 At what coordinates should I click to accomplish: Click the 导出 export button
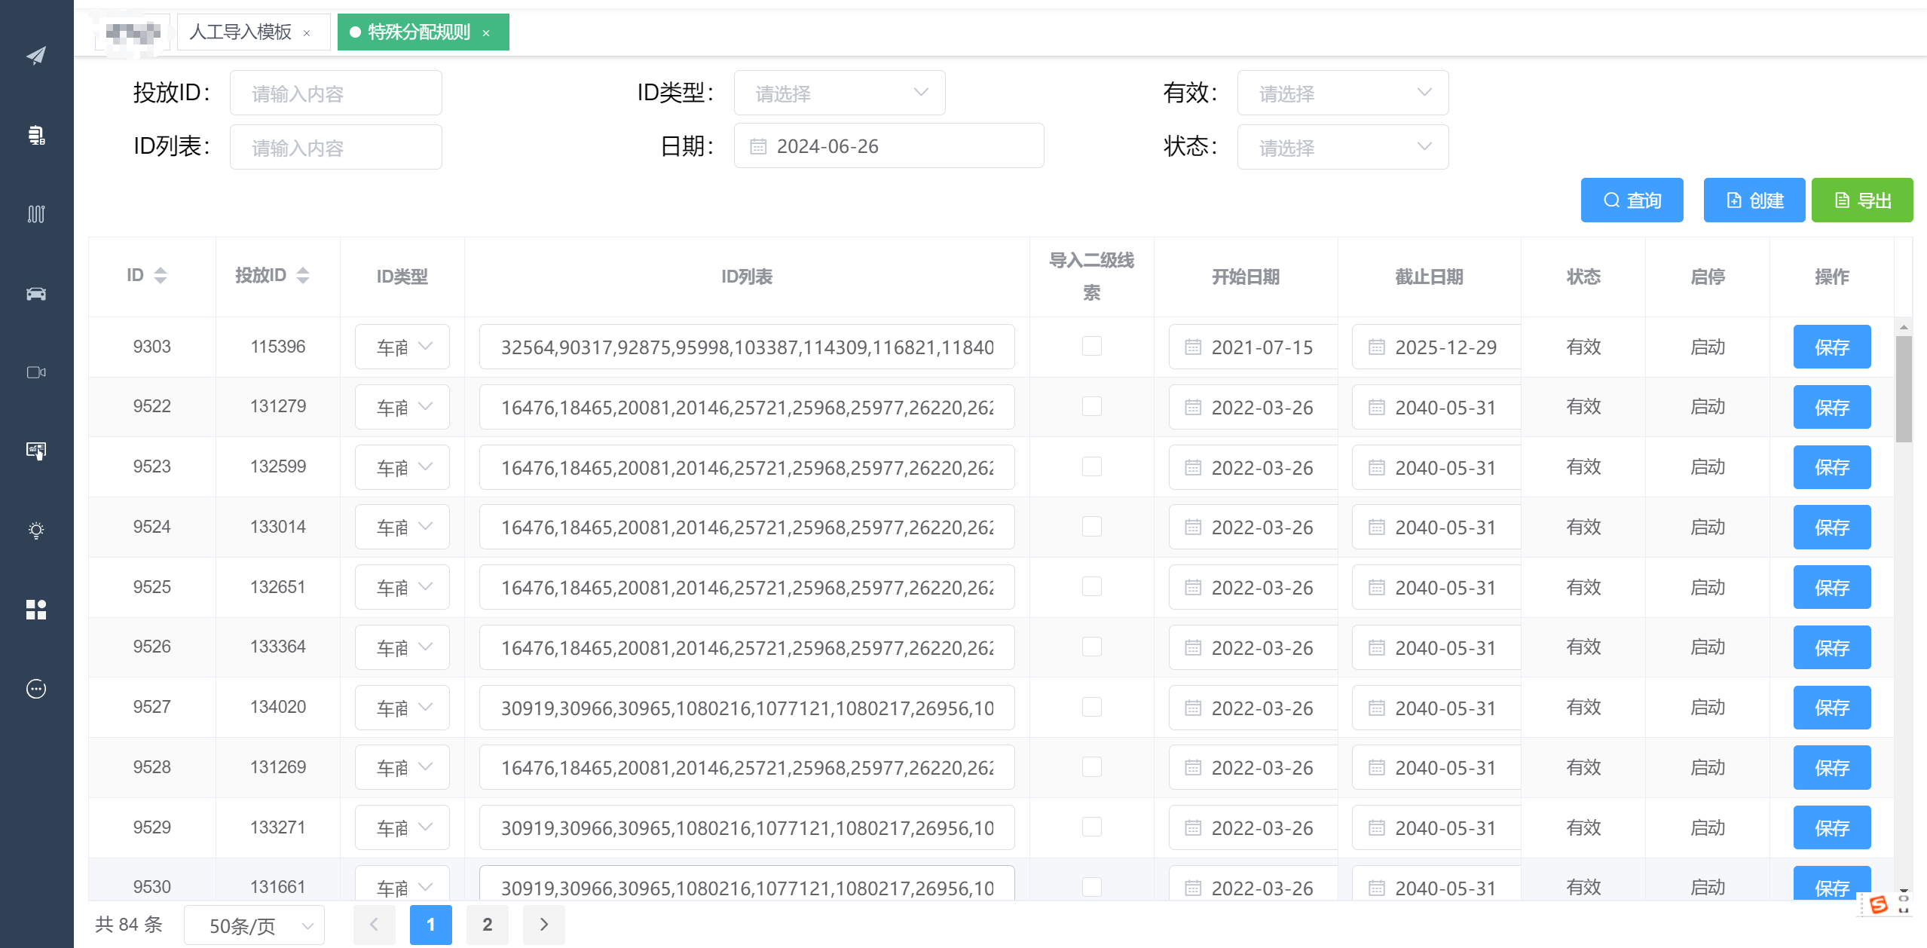point(1862,200)
